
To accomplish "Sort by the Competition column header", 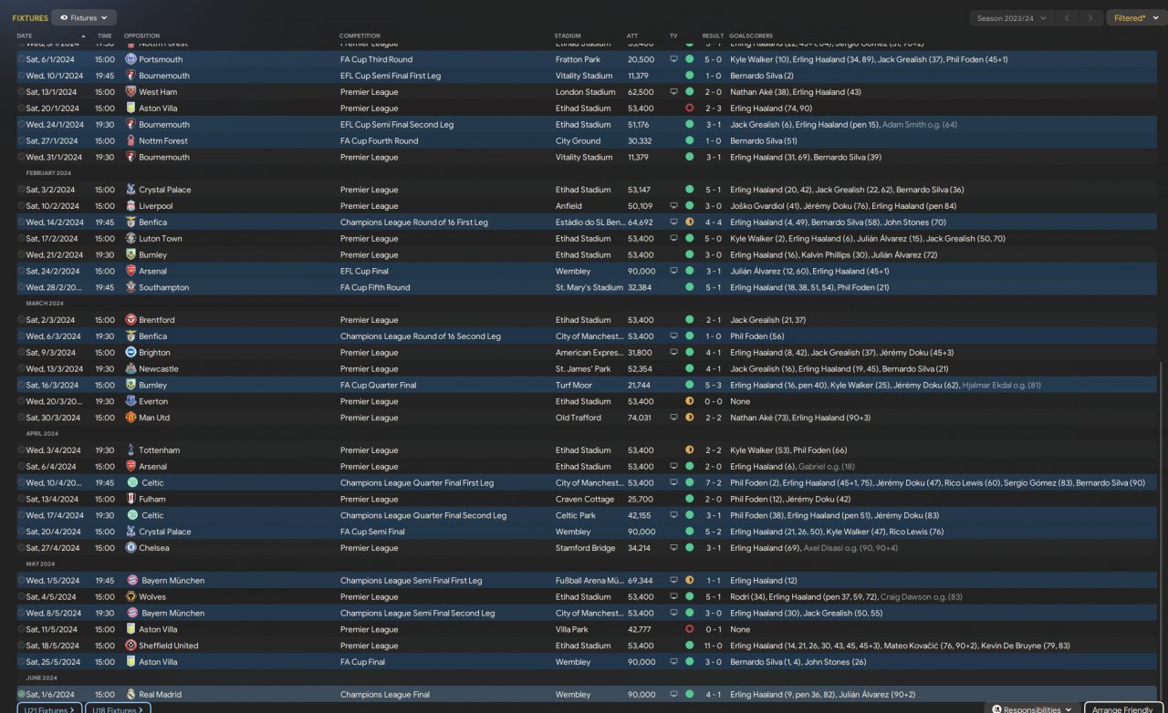I will click(360, 36).
